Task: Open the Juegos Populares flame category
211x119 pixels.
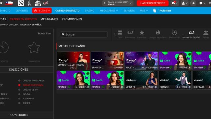Action: pyautogui.click(x=158, y=34)
